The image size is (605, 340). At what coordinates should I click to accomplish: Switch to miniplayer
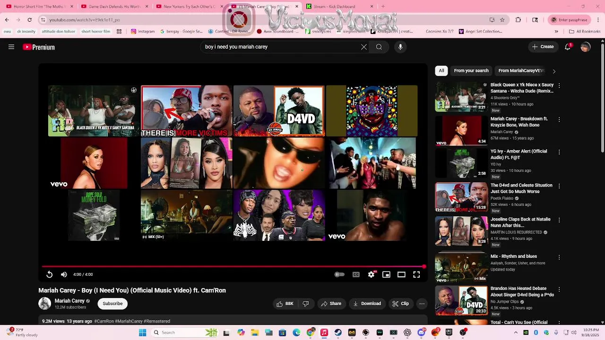pyautogui.click(x=386, y=274)
